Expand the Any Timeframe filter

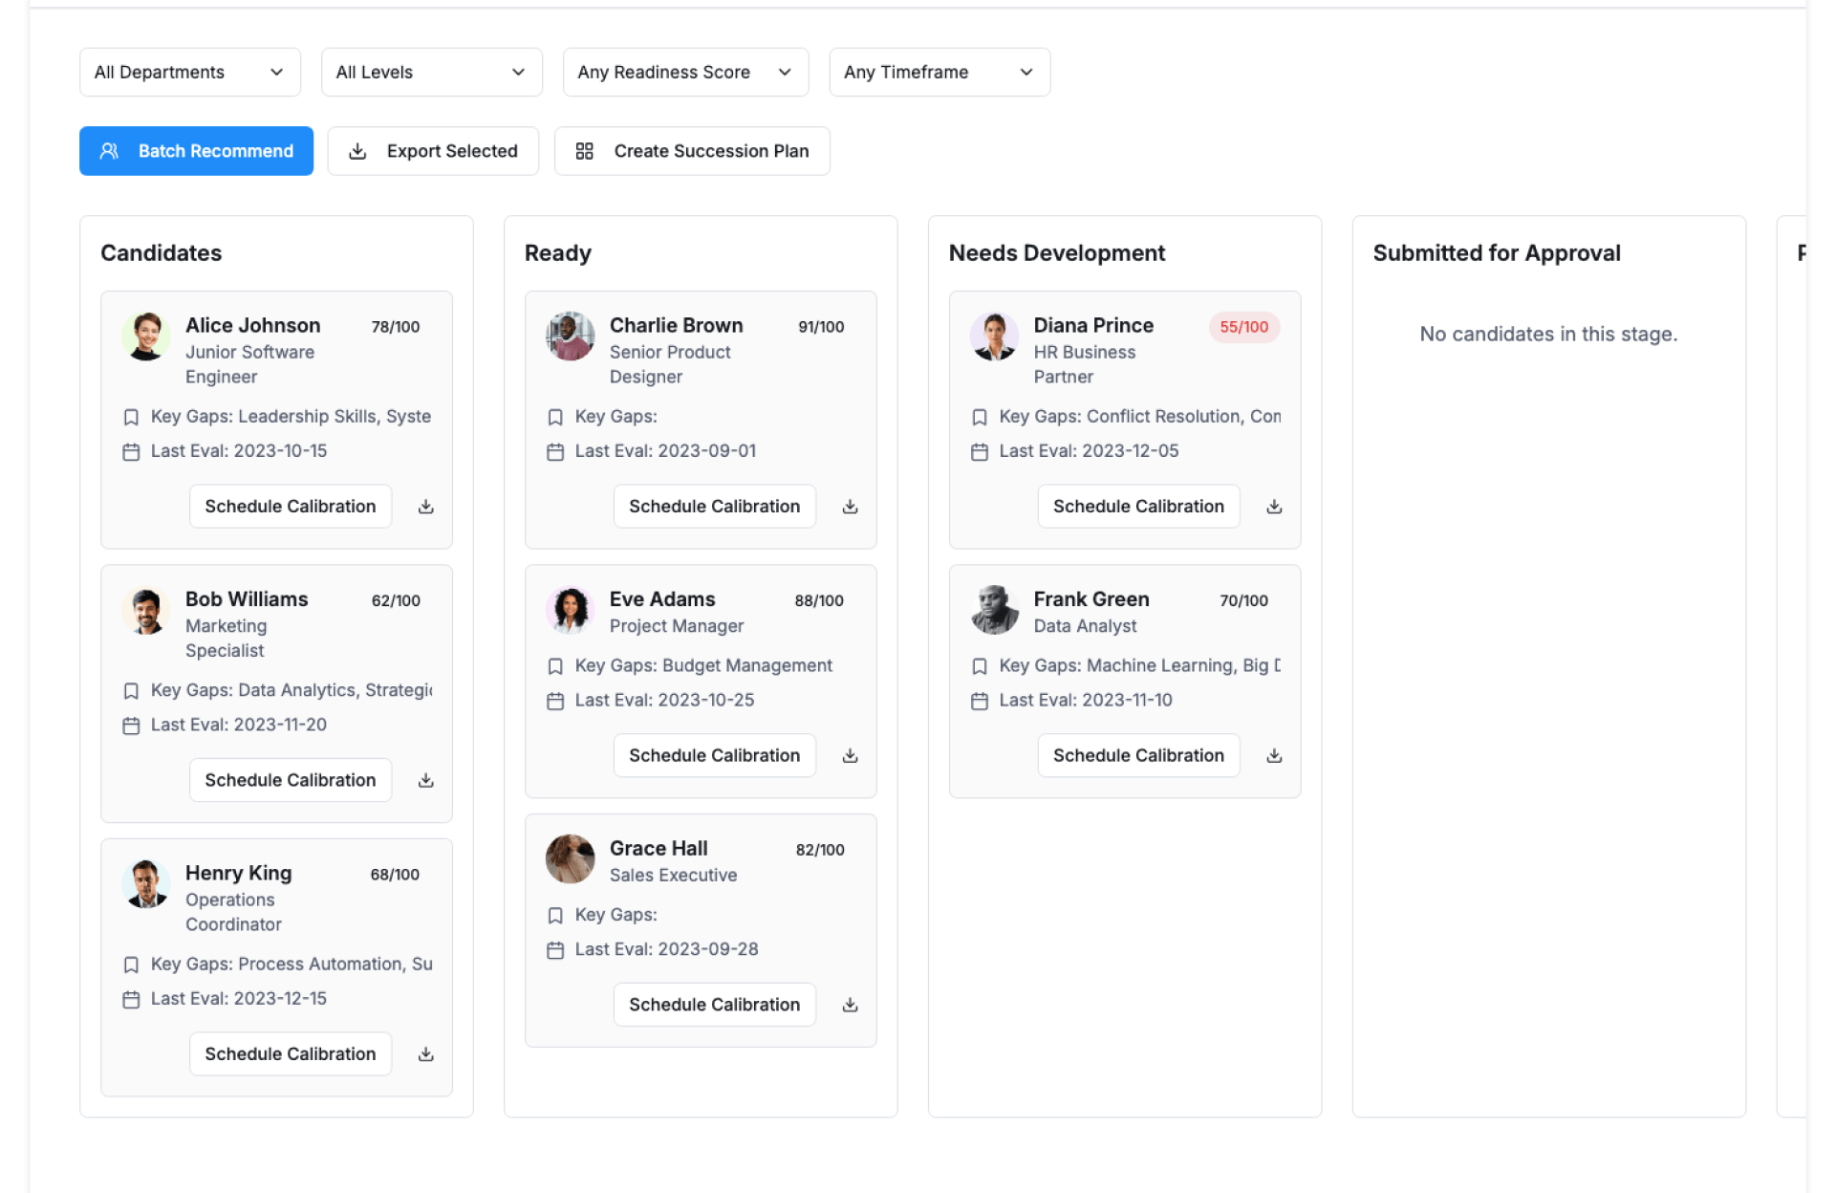[939, 73]
